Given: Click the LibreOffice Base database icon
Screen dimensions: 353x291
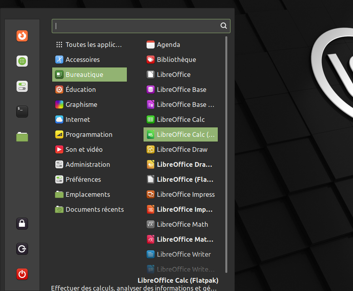Looking at the screenshot, I should (150, 90).
